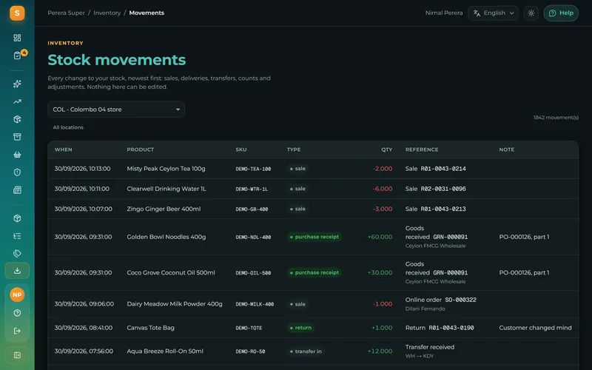Click the PRODUCT column header

[x=141, y=149]
